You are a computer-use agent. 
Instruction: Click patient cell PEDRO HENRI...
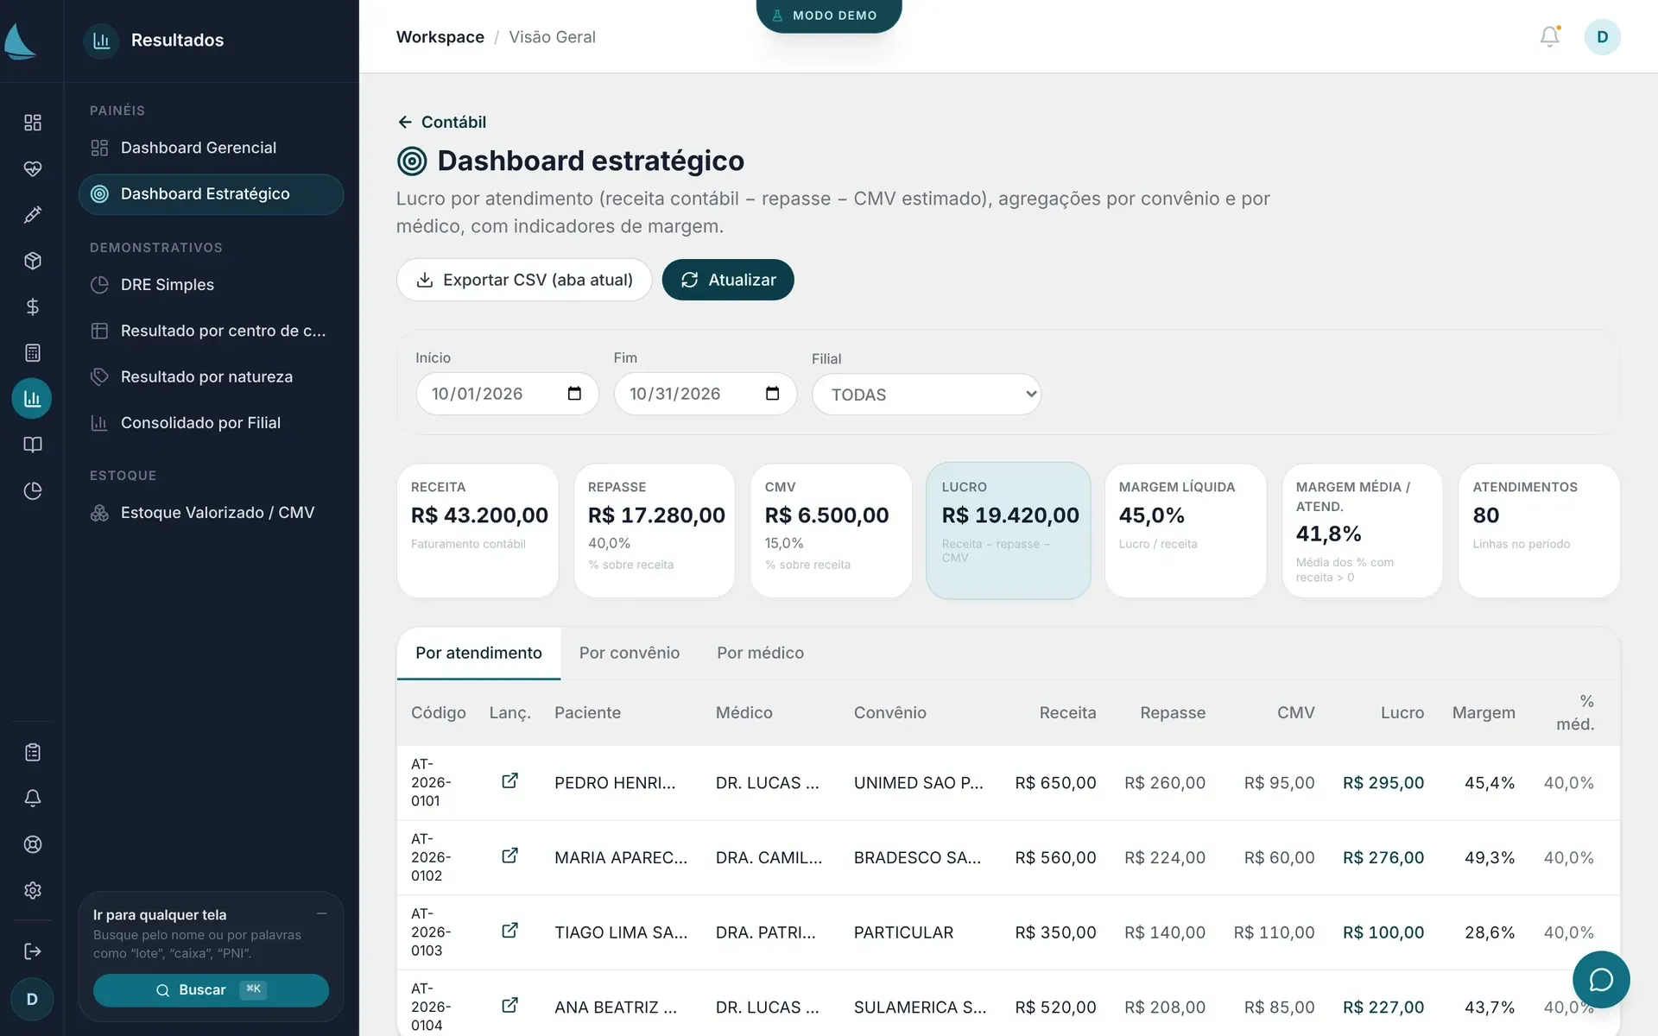tap(615, 783)
